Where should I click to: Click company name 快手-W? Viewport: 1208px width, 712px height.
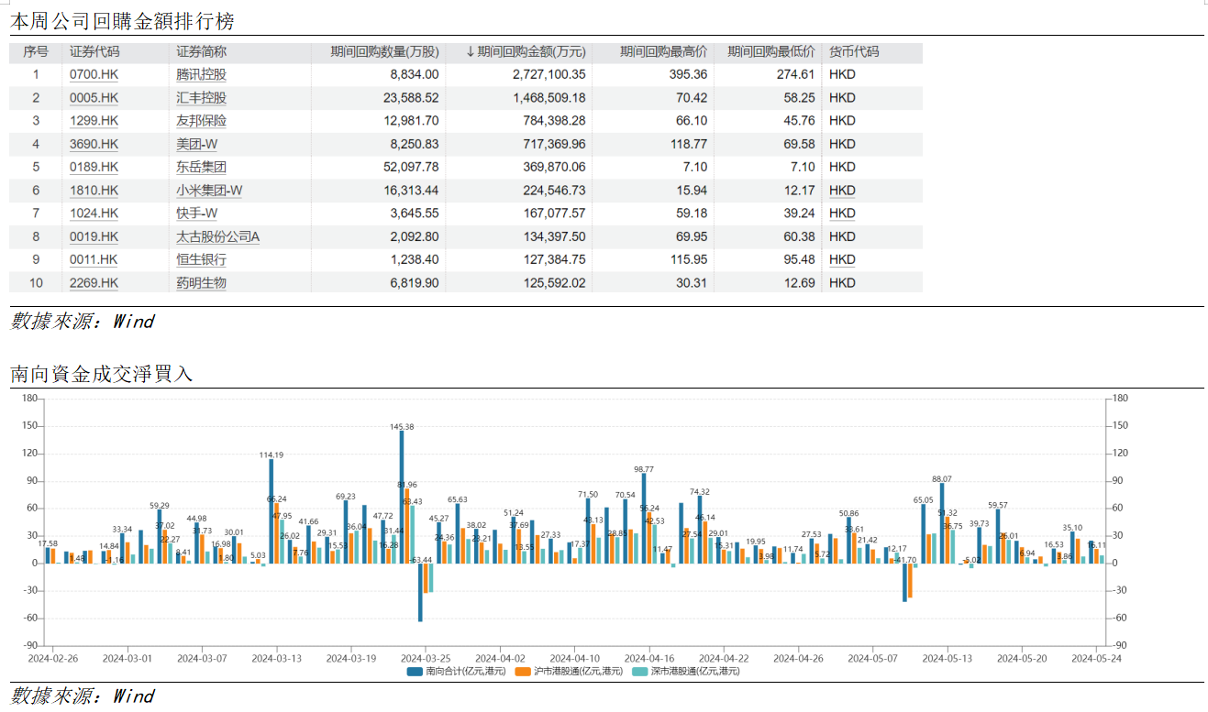tap(196, 214)
